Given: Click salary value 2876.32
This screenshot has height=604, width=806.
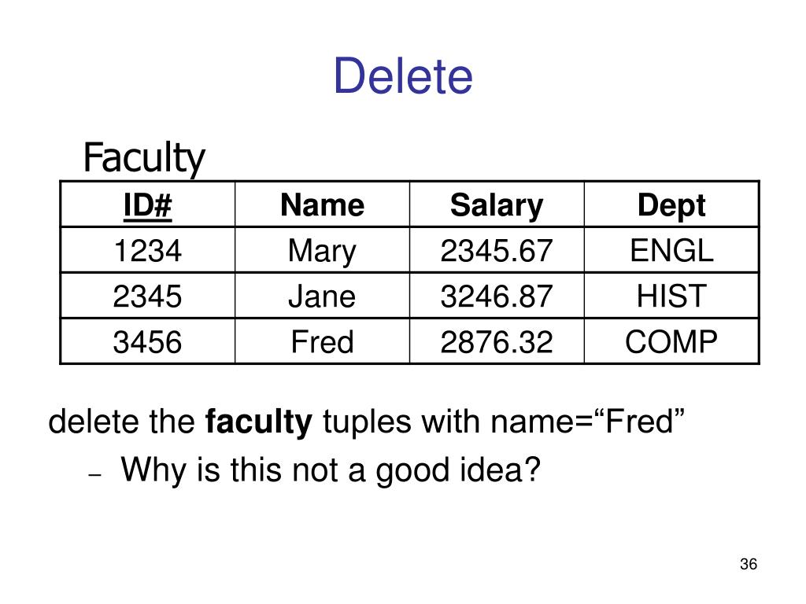Looking at the screenshot, I should coord(497,342).
